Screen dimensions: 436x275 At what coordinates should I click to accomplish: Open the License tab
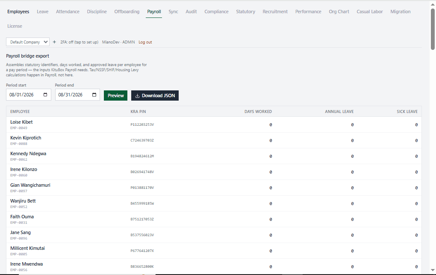click(x=15, y=26)
